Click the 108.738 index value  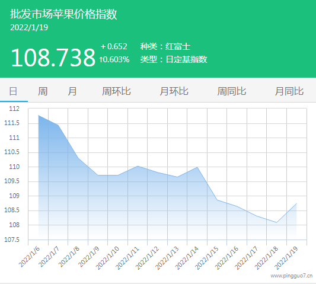53,58
